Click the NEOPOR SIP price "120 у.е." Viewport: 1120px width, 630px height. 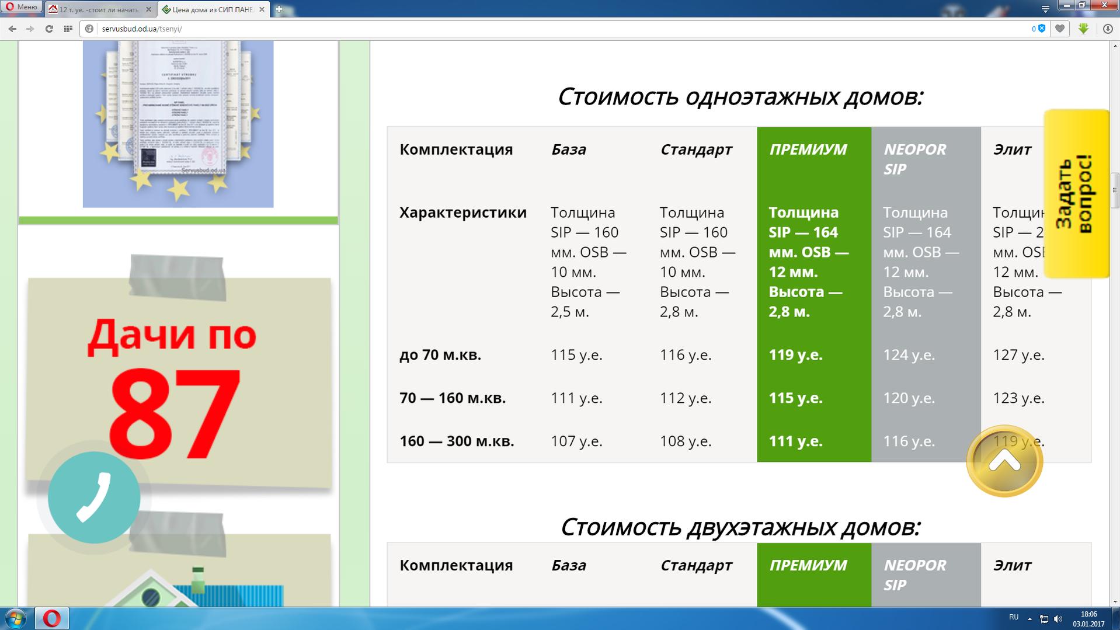click(x=909, y=398)
